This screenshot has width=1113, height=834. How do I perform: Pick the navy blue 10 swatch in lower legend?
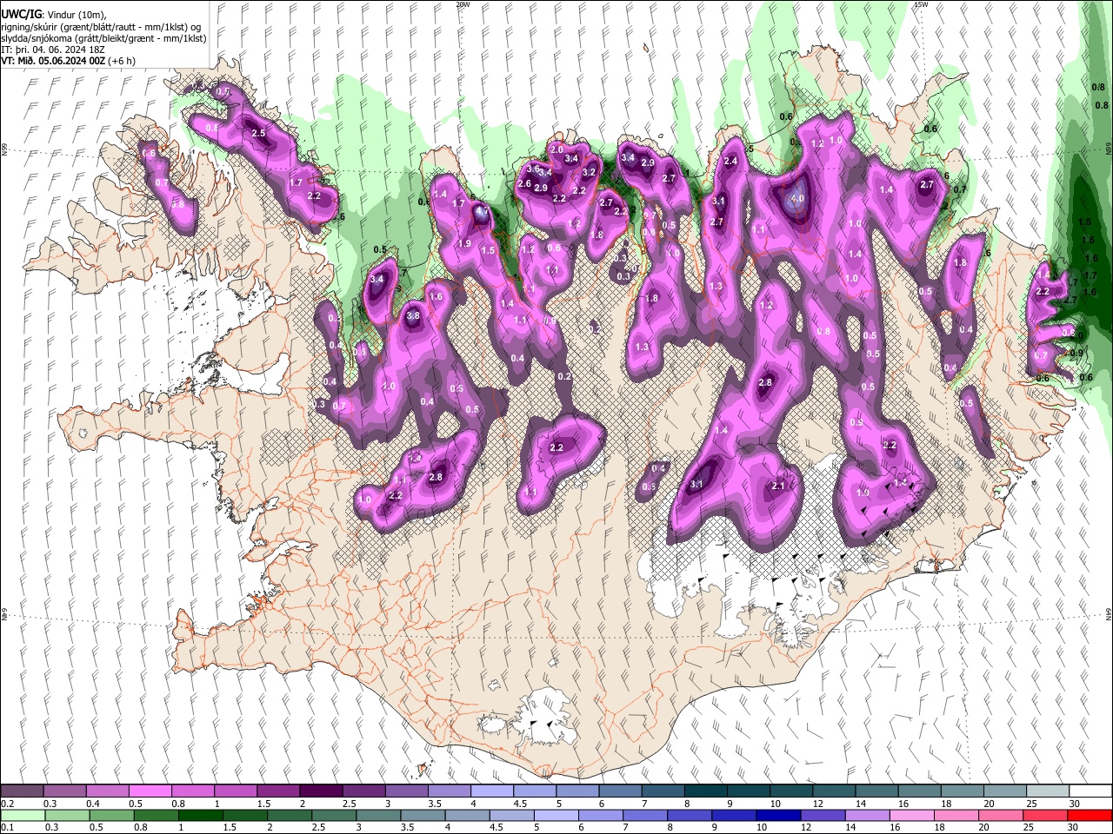778,815
